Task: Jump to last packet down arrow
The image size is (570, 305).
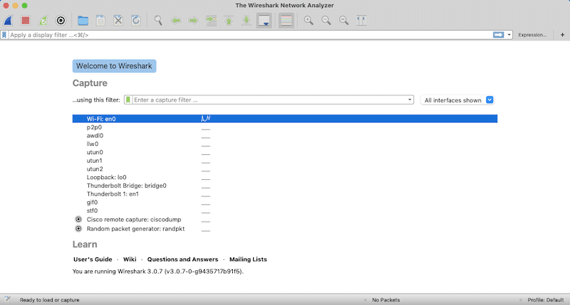Action: coord(247,21)
